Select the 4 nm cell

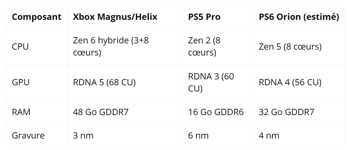coord(269,135)
